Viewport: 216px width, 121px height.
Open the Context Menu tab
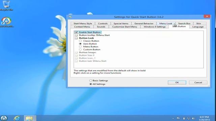[82, 27]
